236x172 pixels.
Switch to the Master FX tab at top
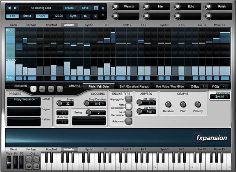point(219,25)
